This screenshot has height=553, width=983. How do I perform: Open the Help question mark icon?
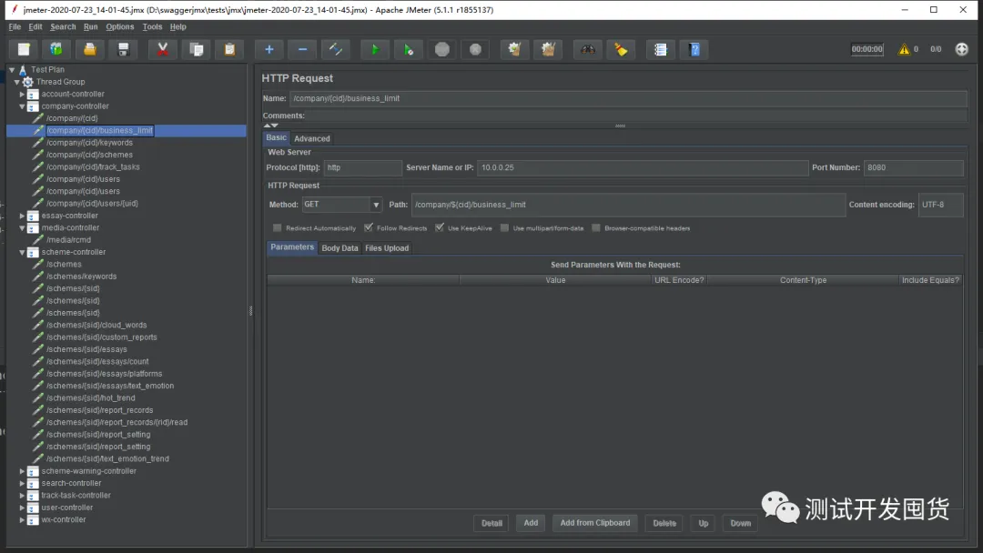(x=694, y=49)
